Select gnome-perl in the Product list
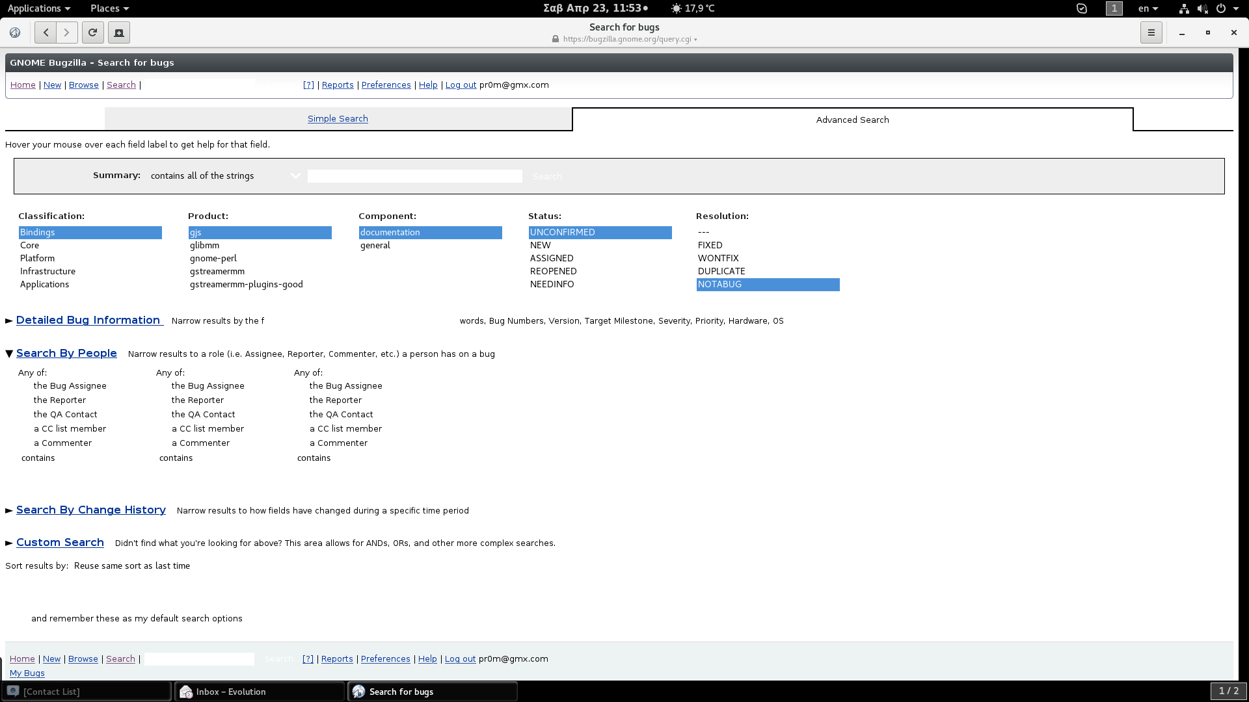Image resolution: width=1249 pixels, height=702 pixels. 260,258
